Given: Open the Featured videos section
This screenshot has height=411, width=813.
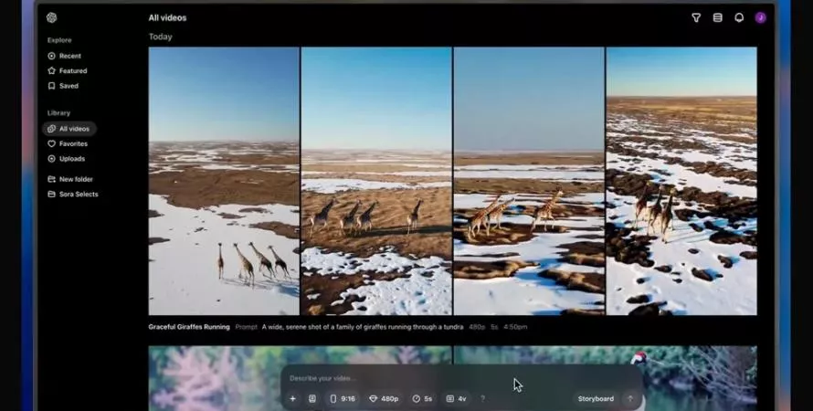Looking at the screenshot, I should [68, 71].
